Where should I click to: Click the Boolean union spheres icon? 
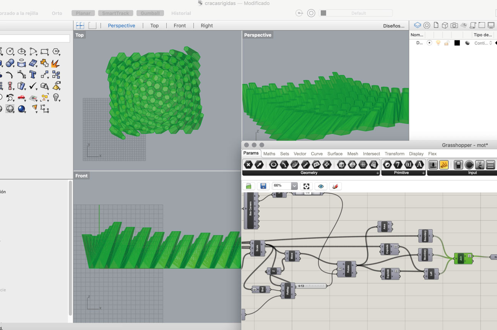10,63
